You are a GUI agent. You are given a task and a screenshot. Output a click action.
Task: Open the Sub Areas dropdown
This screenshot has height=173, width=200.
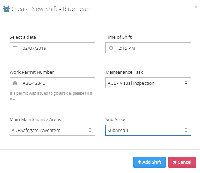pyautogui.click(x=148, y=130)
